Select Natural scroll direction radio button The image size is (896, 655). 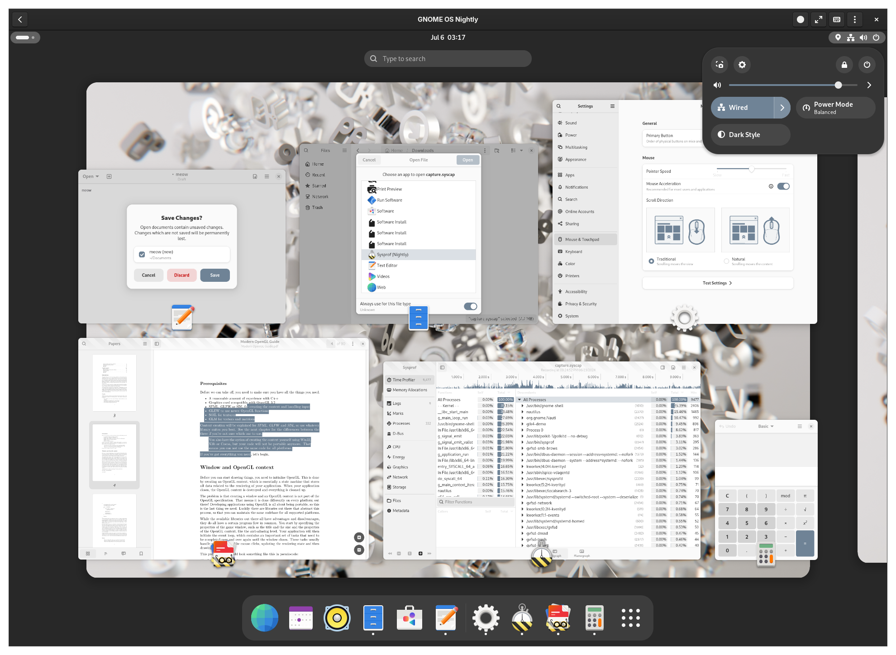point(726,261)
